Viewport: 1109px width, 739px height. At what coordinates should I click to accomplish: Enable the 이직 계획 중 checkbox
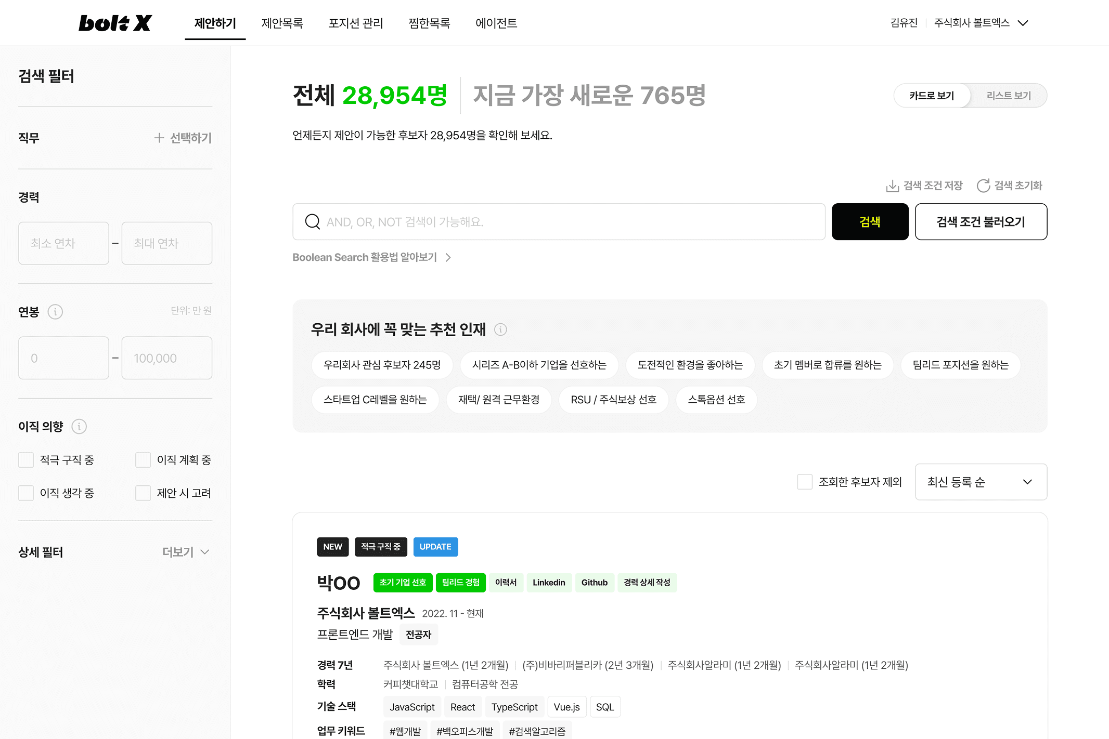tap(143, 459)
